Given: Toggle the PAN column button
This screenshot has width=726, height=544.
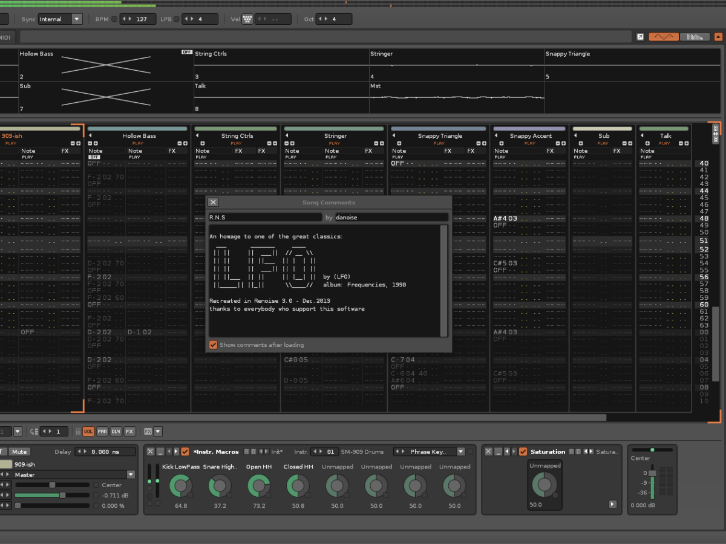Looking at the screenshot, I should coord(102,432).
